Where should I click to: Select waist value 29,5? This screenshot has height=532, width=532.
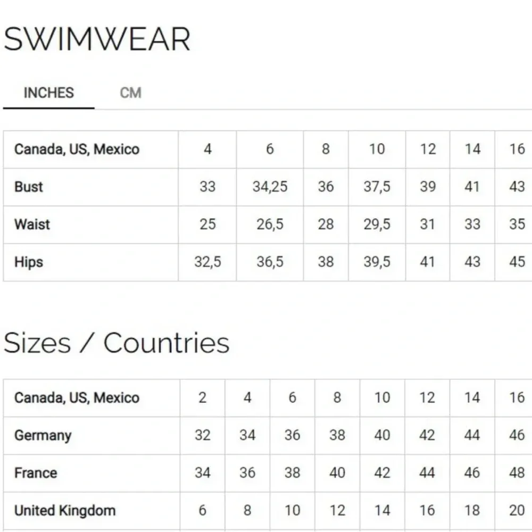point(376,225)
